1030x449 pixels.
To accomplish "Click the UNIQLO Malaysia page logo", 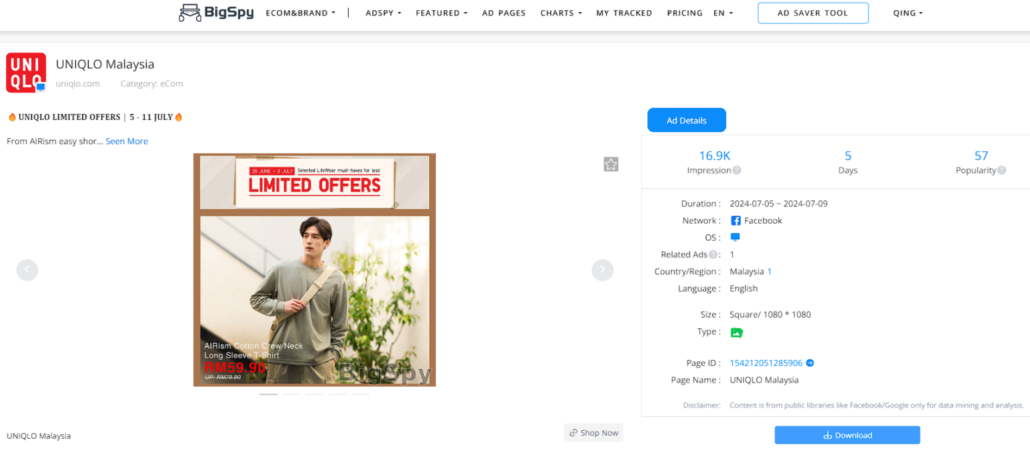I will [26, 72].
